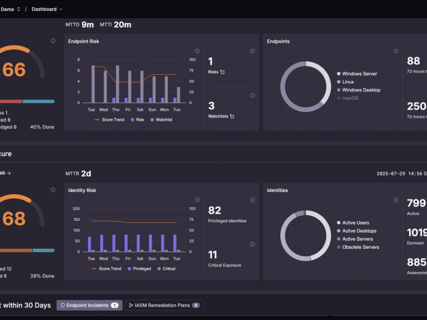Toggle Obsolete Servers legend entry
This screenshot has width=427, height=320.
[x=358, y=247]
